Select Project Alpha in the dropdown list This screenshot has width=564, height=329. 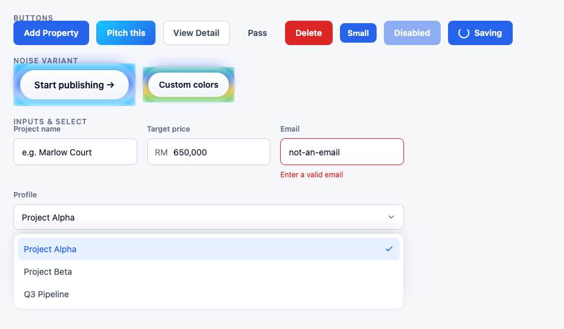(x=209, y=249)
